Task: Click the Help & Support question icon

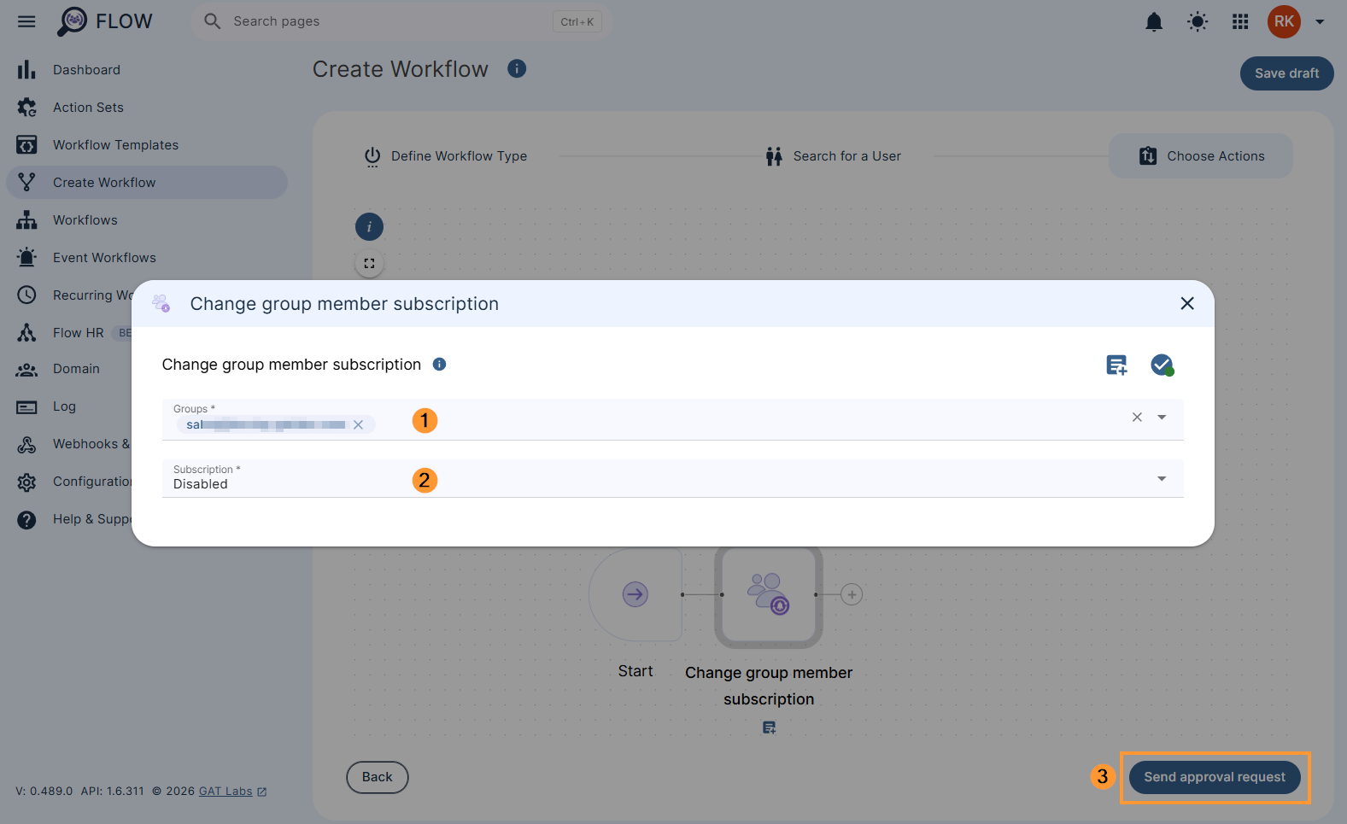Action: 26,520
